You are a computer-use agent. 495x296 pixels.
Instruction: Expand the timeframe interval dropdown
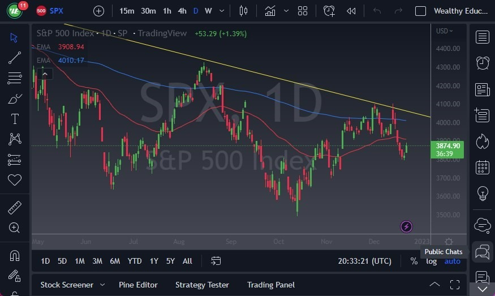222,11
